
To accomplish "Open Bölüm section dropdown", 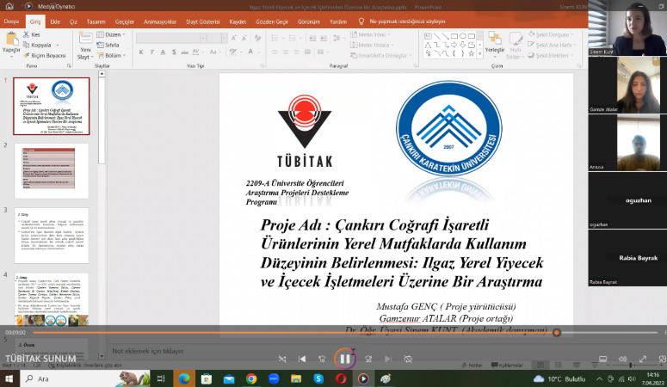I will [111, 55].
